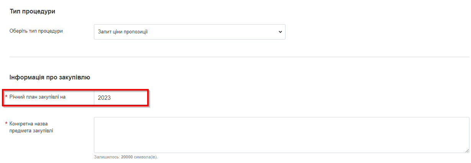Click the red highlight frame border

pyautogui.click(x=148, y=98)
